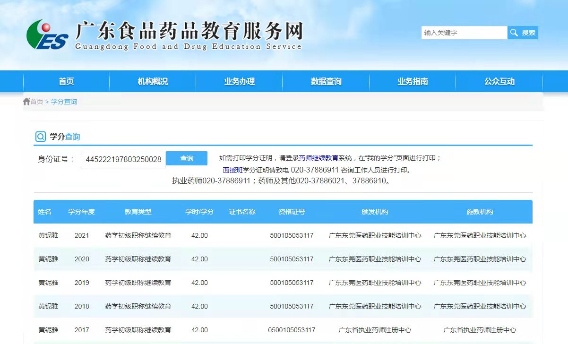The width and height of the screenshot is (568, 344).
Task: Go to 首页 via the breadcrumb link
Action: coord(37,102)
